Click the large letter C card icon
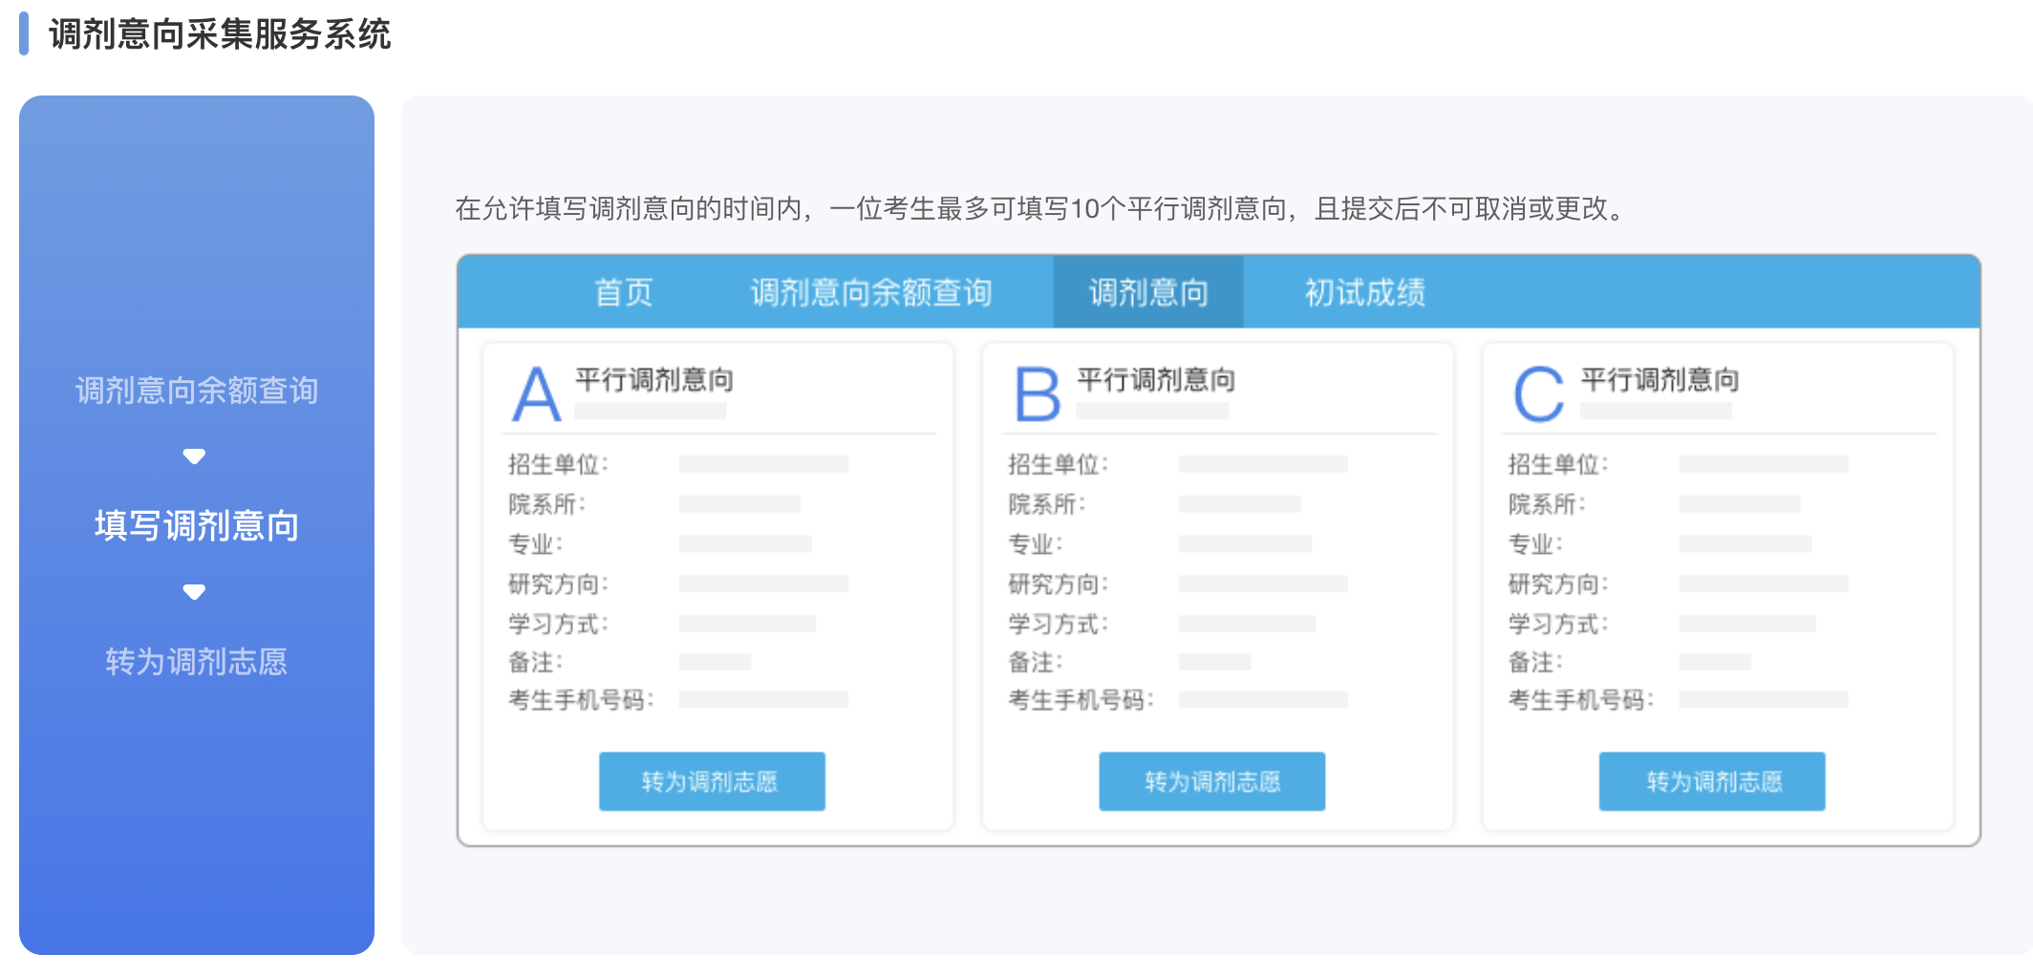 (1538, 394)
